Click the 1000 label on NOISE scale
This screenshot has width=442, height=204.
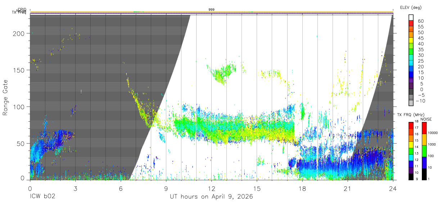click(x=432, y=144)
